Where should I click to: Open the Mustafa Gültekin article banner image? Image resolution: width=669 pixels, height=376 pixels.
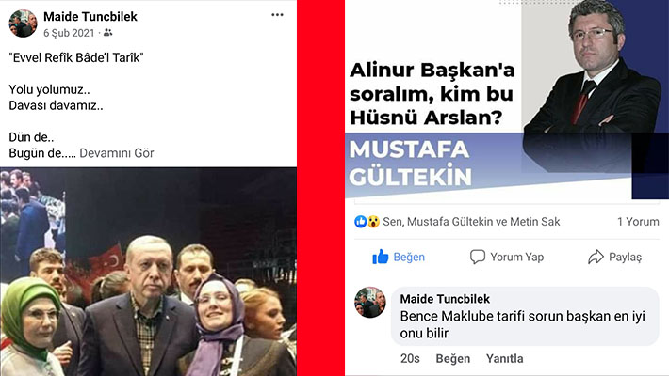(507, 100)
